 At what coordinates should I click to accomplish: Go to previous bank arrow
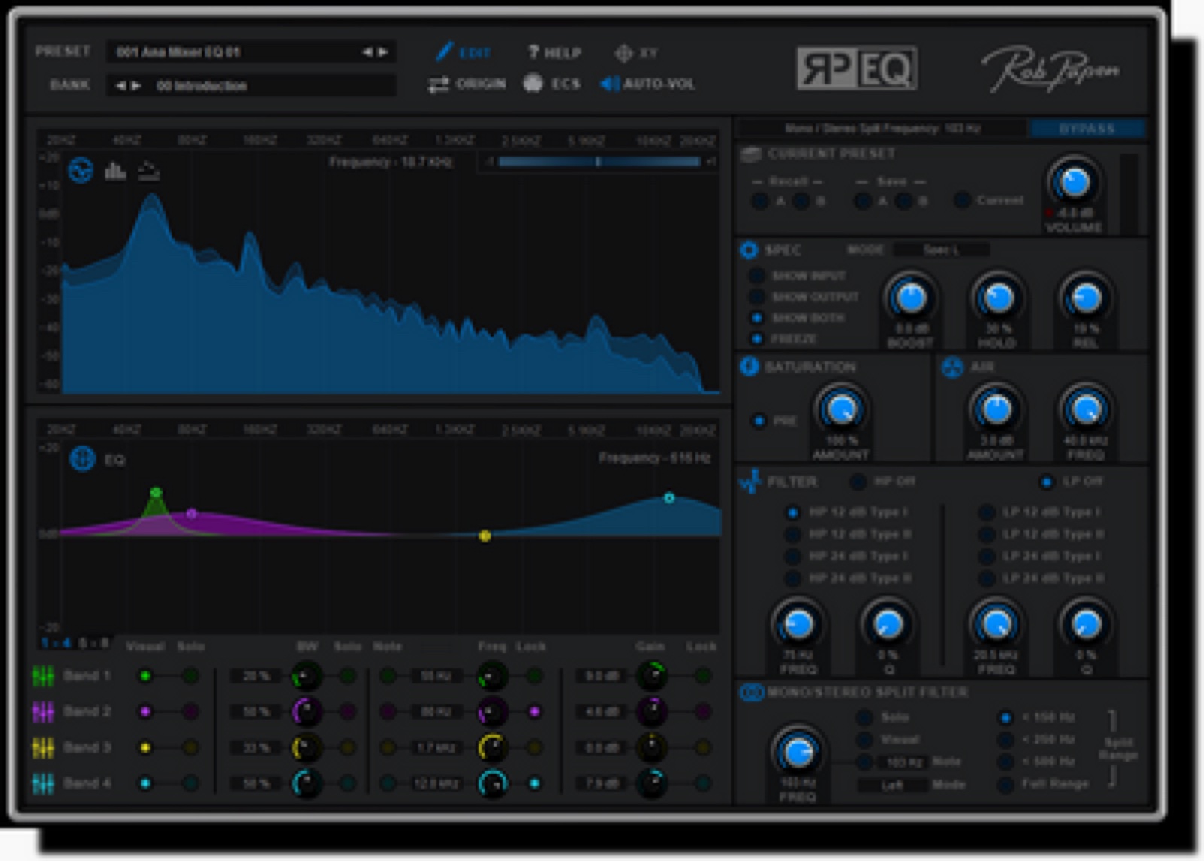[x=120, y=86]
